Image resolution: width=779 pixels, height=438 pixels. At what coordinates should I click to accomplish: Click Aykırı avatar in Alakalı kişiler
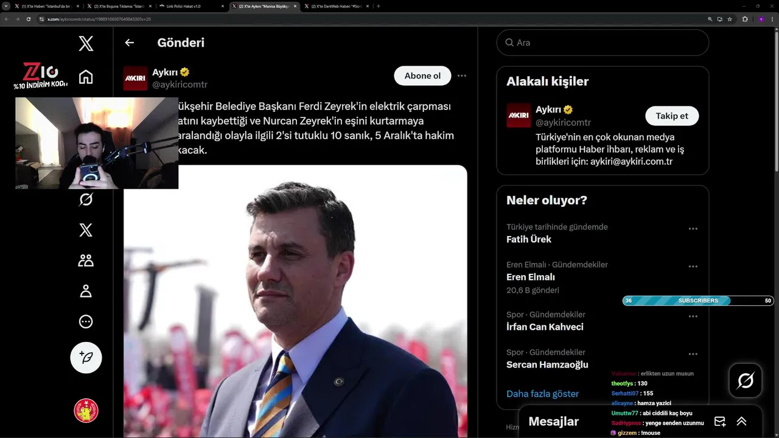519,116
